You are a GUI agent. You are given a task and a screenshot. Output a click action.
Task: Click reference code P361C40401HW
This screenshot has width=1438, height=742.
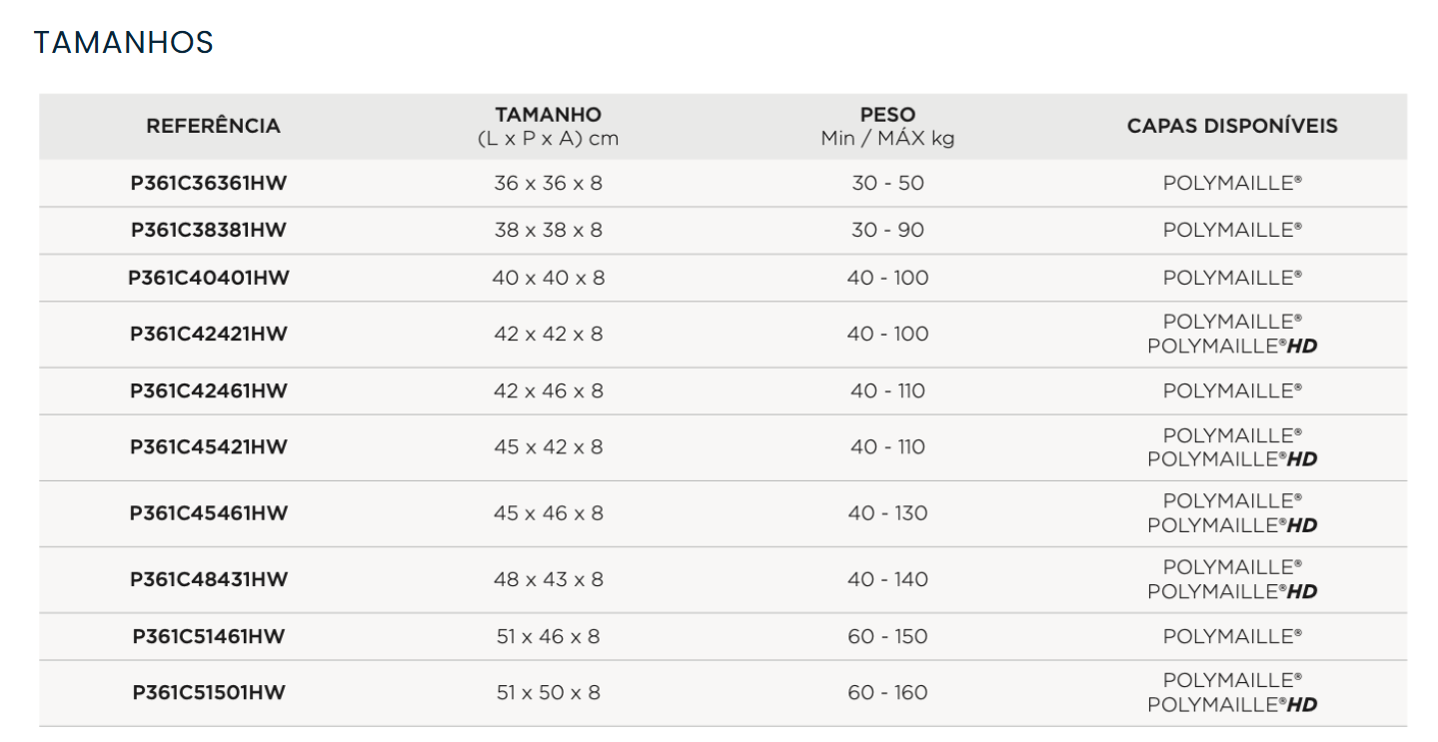(x=209, y=278)
